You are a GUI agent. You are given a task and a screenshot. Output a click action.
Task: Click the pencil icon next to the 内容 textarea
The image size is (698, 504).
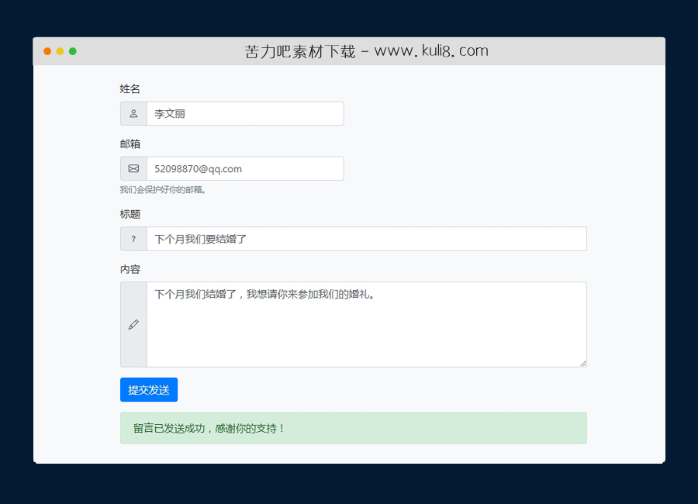click(133, 324)
